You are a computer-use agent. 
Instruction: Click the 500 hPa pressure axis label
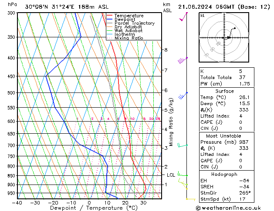point(11,93)
